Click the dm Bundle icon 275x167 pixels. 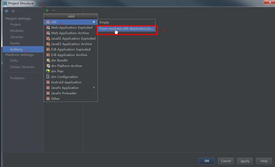click(48, 60)
